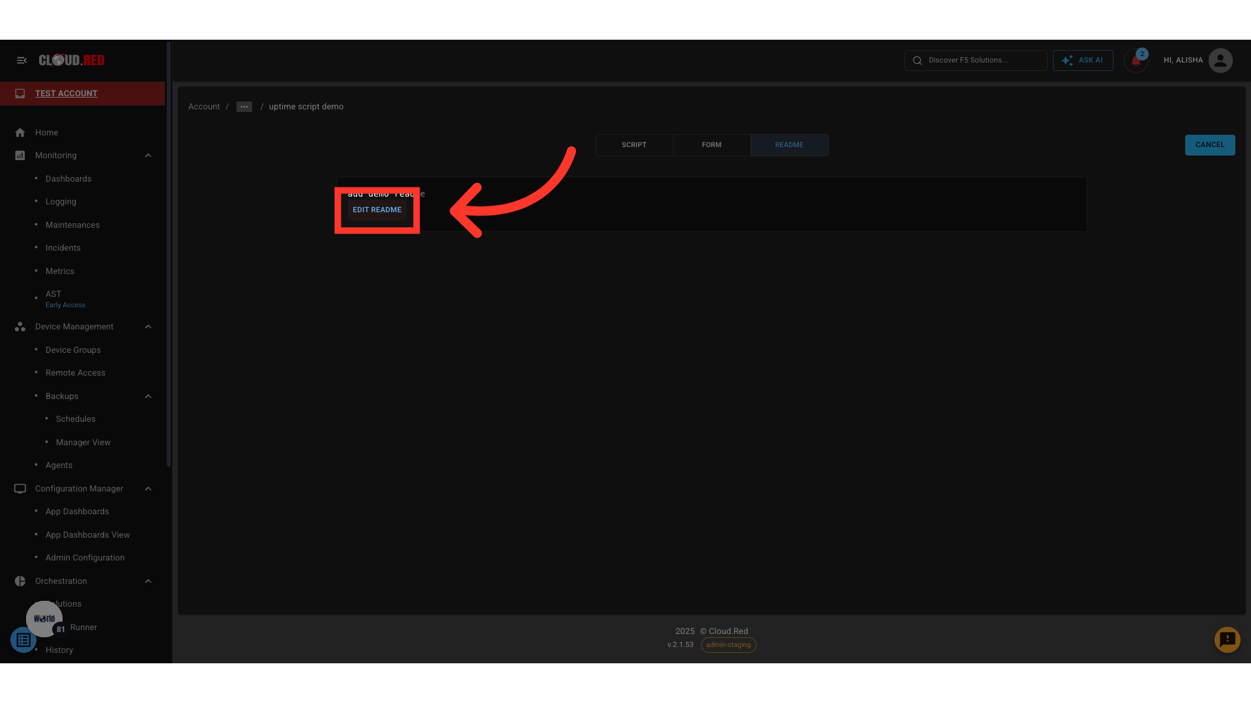Viewport: 1251px width, 703px height.
Task: Click the World avatar bubble
Action: pyautogui.click(x=44, y=618)
